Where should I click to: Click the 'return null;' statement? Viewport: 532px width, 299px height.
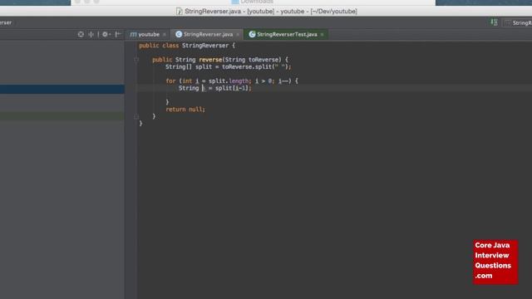pyautogui.click(x=185, y=110)
